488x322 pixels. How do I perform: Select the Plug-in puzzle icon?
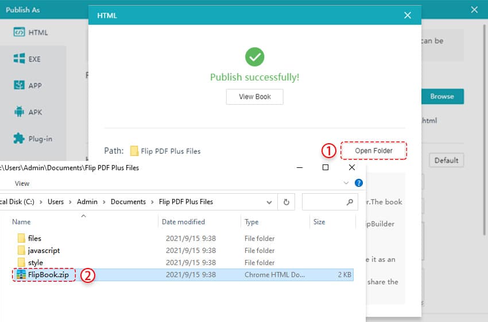pos(19,139)
